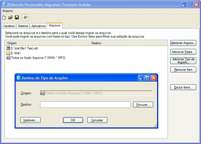Click the folder icon beside E:\trial\
This screenshot has height=144, width=201.
coord(8,53)
